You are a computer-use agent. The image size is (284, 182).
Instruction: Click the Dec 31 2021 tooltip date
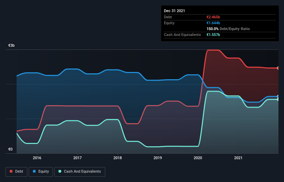click(x=174, y=11)
